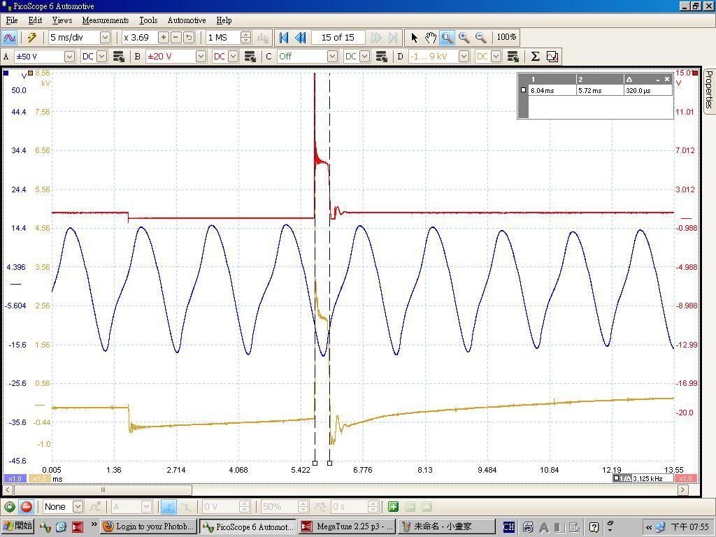Go to previous waveform buffer
Viewport: 716px width, 537px height.
tap(301, 38)
